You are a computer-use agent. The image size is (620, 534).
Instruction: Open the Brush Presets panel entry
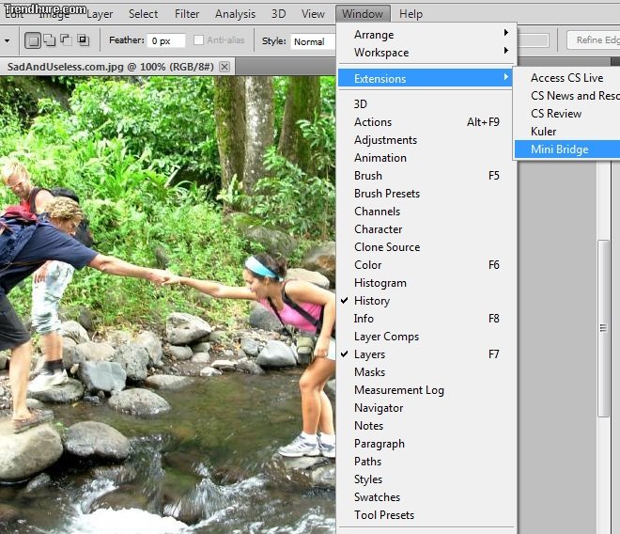tap(386, 194)
